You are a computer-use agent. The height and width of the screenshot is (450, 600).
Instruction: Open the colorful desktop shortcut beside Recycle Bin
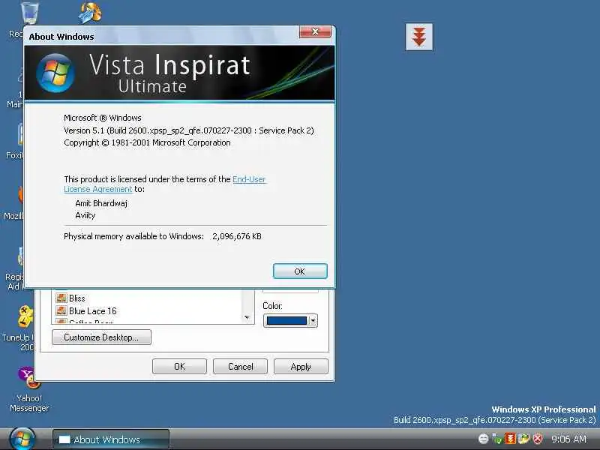pos(90,13)
